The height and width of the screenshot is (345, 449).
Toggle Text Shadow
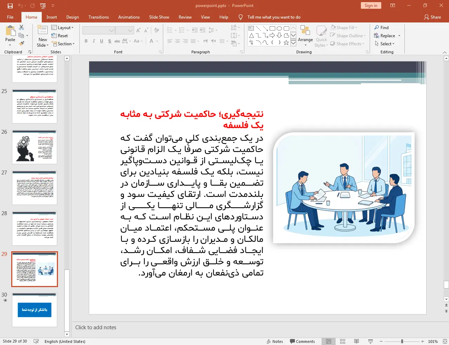tap(110, 41)
